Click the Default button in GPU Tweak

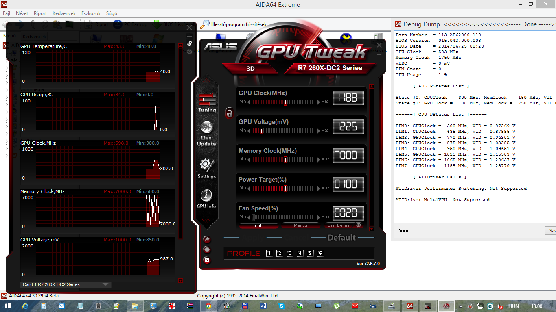point(341,238)
